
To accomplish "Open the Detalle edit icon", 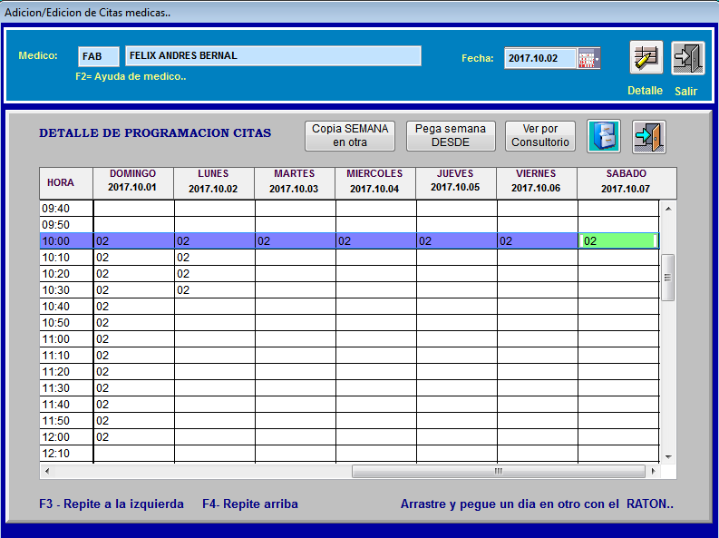I will (x=646, y=58).
